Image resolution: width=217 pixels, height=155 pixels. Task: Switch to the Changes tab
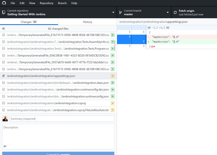pos(29,22)
